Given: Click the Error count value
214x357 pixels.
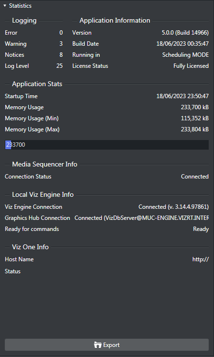Looking at the screenshot, I should (61, 33).
